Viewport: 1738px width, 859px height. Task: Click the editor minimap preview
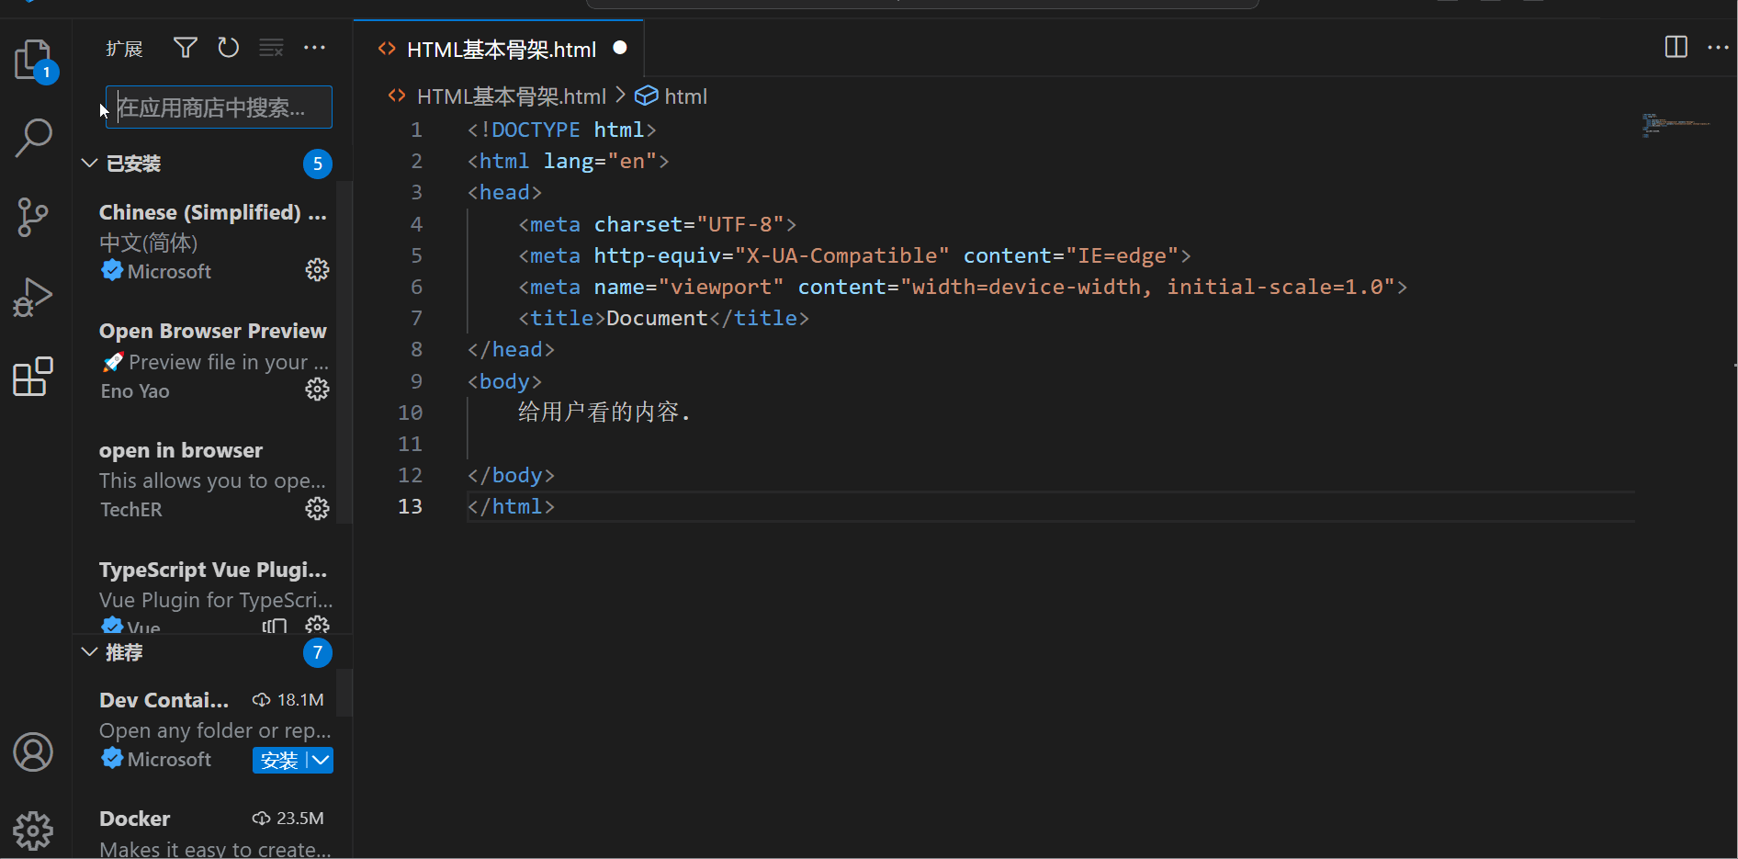pos(1676,125)
